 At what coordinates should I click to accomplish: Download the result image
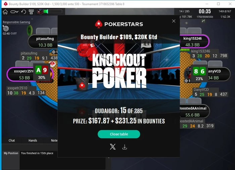125,147
